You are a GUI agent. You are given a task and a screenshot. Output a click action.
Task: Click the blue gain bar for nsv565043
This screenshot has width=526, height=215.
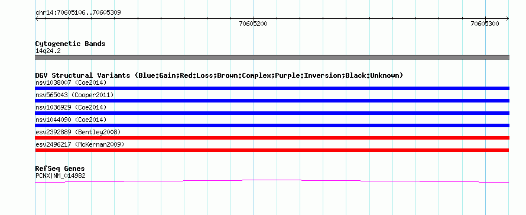(272, 101)
